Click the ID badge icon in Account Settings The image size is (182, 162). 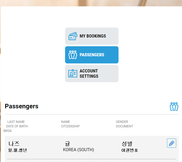(73, 73)
